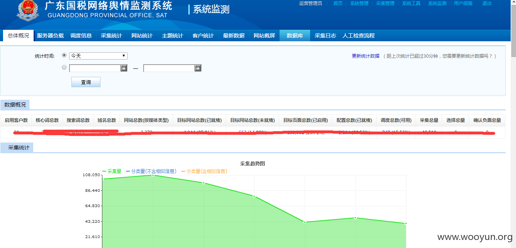Select the 今天 preset time radio button
Viewport: 516px width, 248px height.
click(64, 55)
